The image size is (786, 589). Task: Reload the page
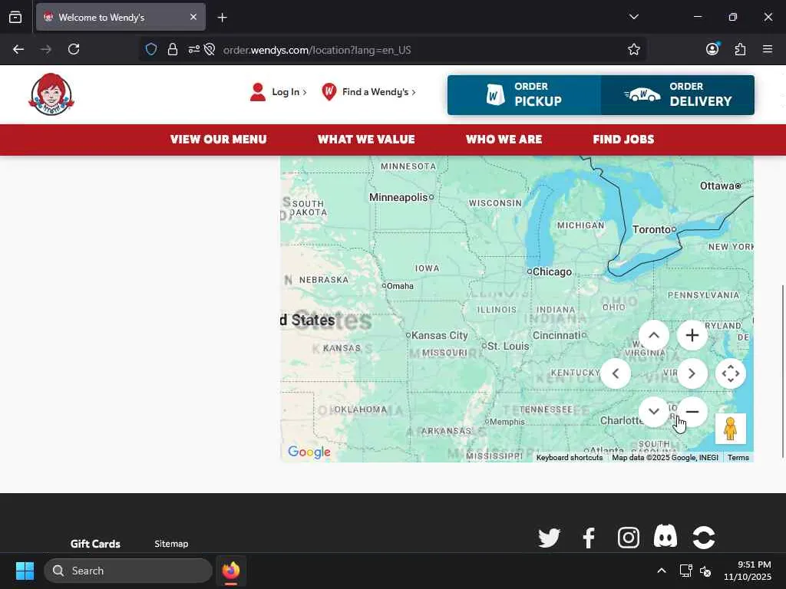[x=74, y=49]
